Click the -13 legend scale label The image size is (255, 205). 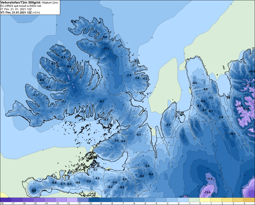[57, 203]
